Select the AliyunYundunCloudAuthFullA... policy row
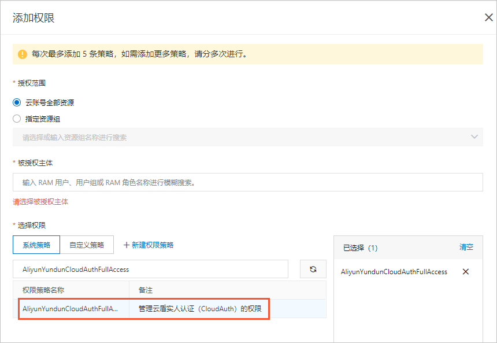The width and height of the screenshot is (497, 343). pyautogui.click(x=169, y=308)
